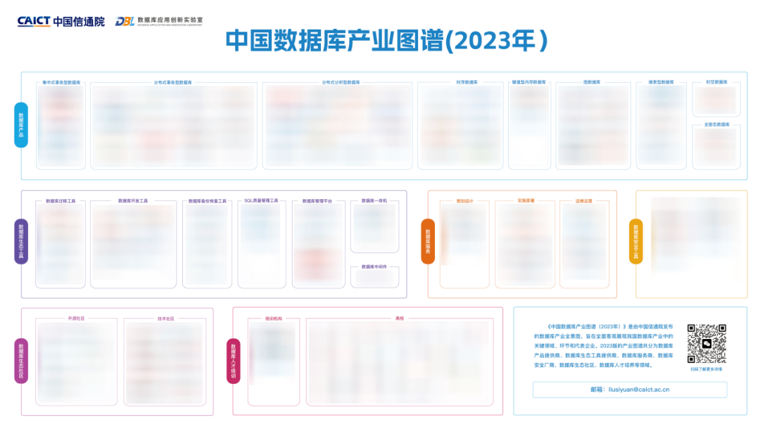
Task: Click the 数据库迁移工具 heading
Action: (61, 200)
